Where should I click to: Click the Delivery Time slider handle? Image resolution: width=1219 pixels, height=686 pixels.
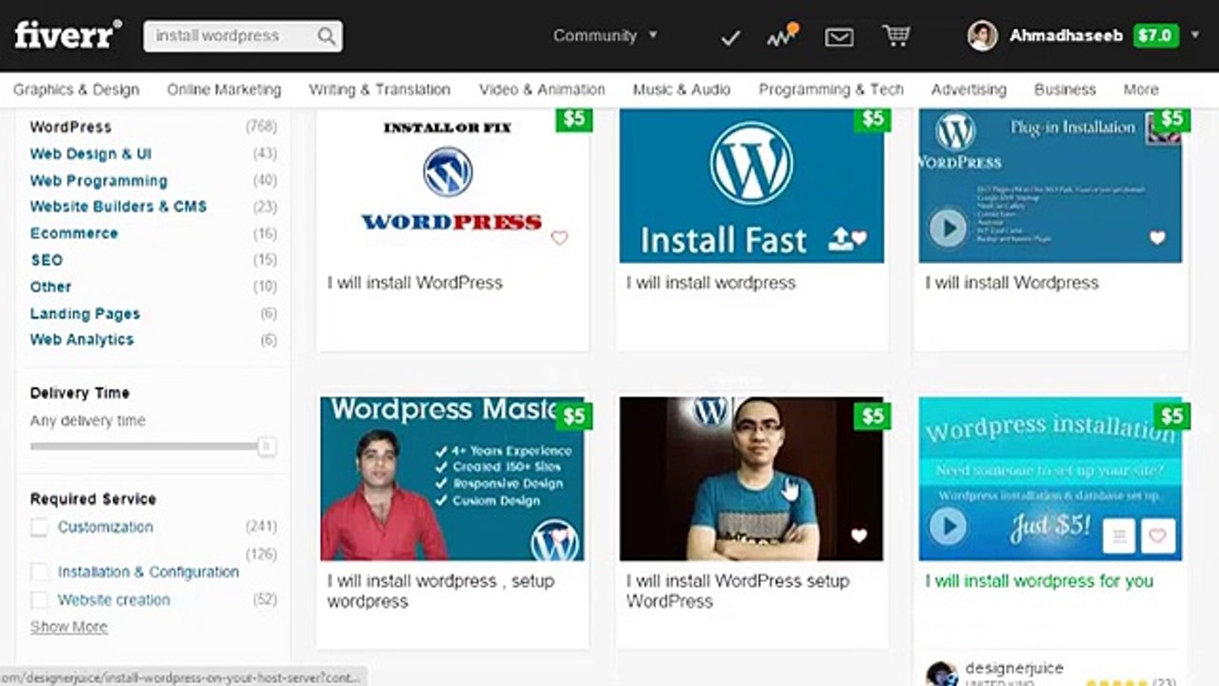click(267, 446)
